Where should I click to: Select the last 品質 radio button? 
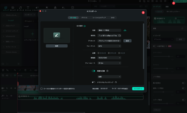[x=119, y=53]
